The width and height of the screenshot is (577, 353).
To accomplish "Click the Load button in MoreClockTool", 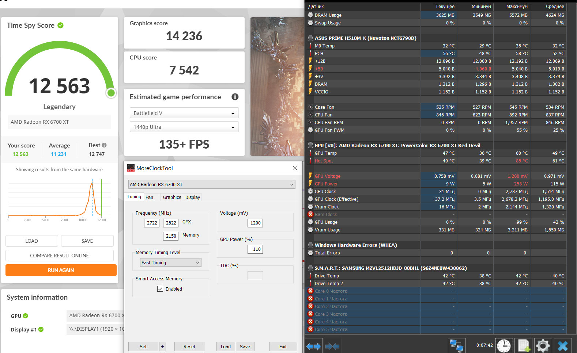I will 226,346.
